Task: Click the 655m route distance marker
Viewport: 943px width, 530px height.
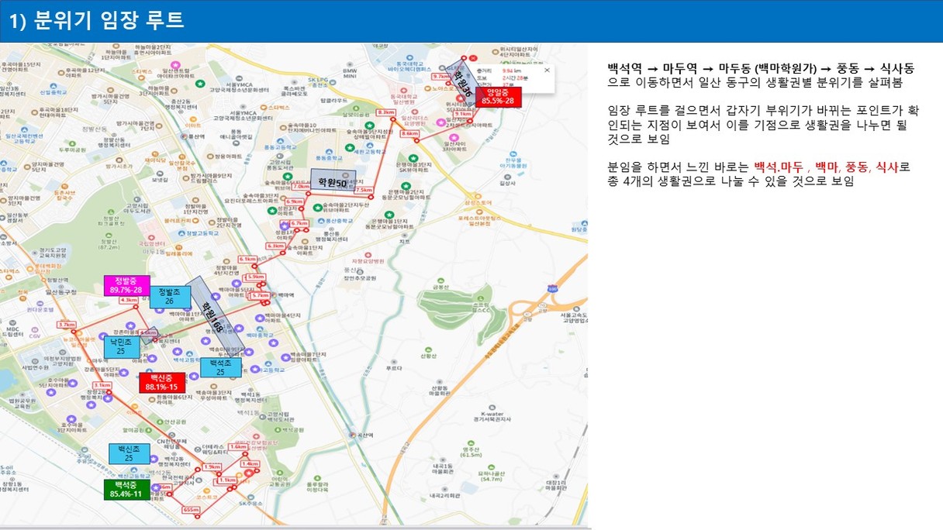Action: point(190,511)
